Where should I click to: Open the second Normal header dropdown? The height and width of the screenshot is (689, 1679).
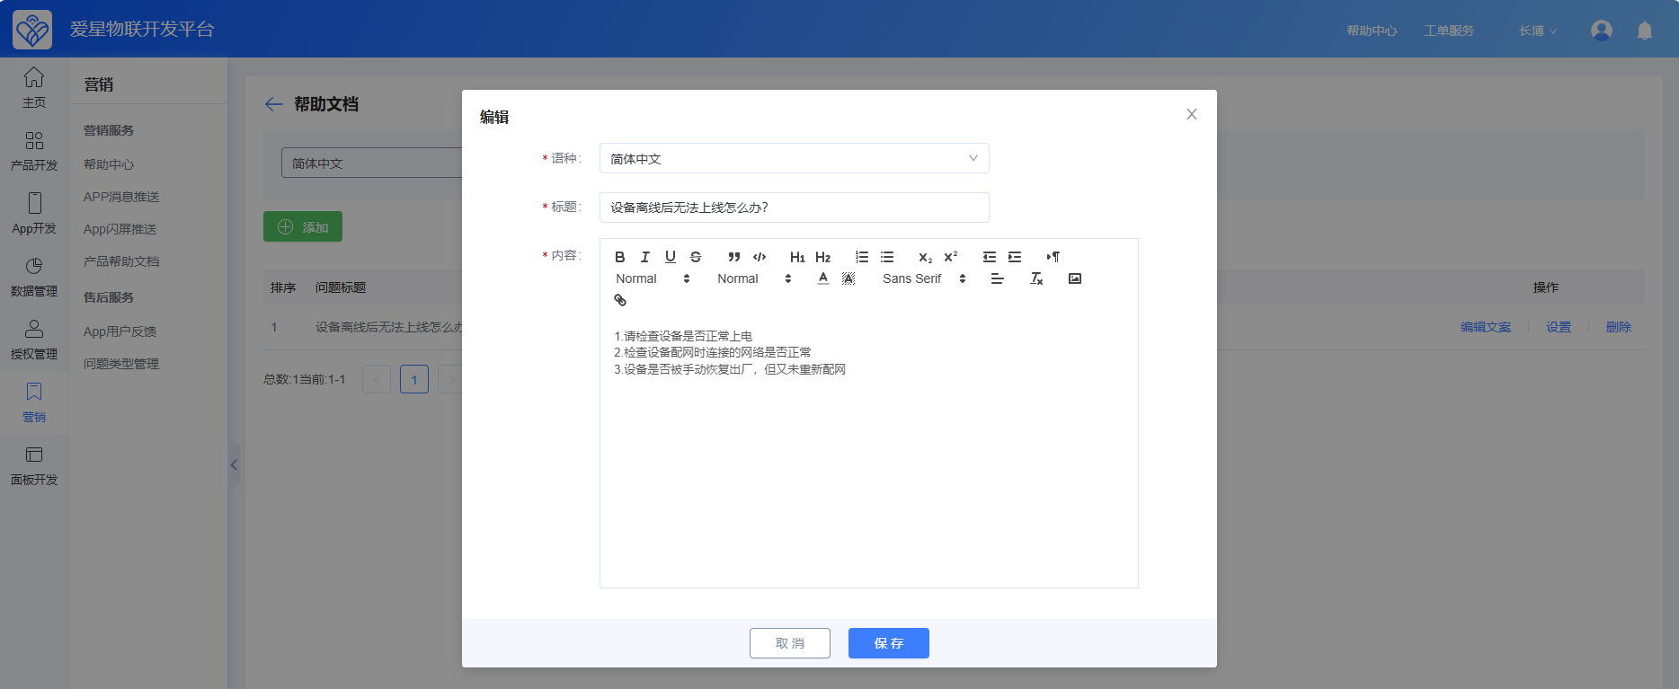[754, 278]
